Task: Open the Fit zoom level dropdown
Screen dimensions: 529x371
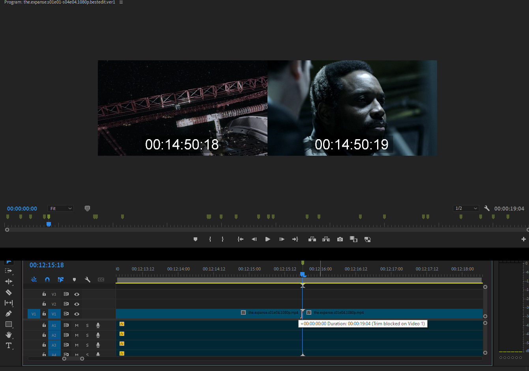Action: pos(61,209)
